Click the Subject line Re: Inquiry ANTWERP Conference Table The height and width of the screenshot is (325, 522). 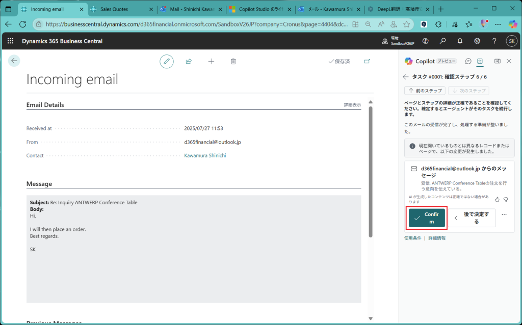[x=84, y=203]
